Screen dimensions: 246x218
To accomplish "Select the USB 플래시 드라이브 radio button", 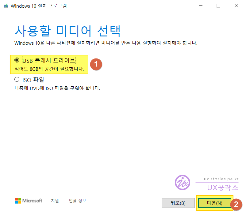I will (17, 60).
